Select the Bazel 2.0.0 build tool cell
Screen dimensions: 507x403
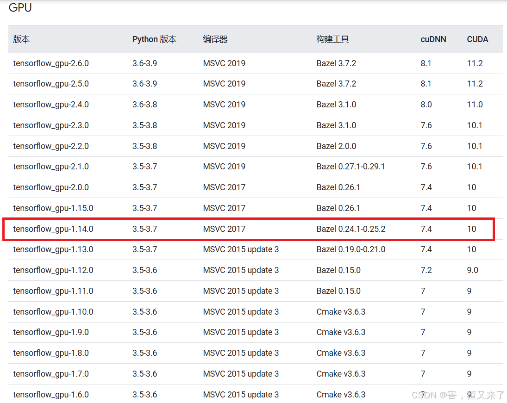(336, 146)
